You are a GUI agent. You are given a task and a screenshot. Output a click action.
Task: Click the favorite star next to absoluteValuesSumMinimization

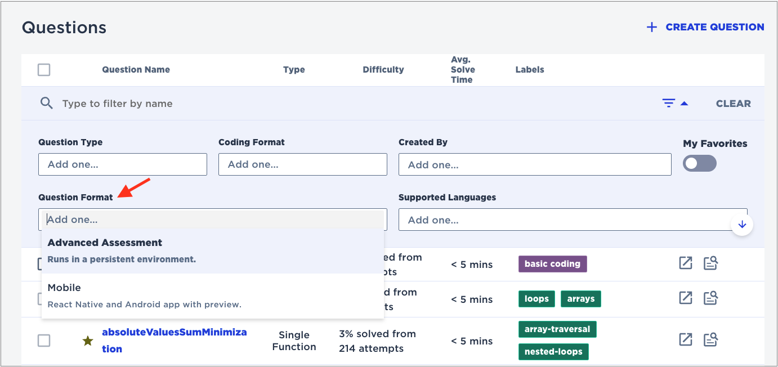point(88,341)
